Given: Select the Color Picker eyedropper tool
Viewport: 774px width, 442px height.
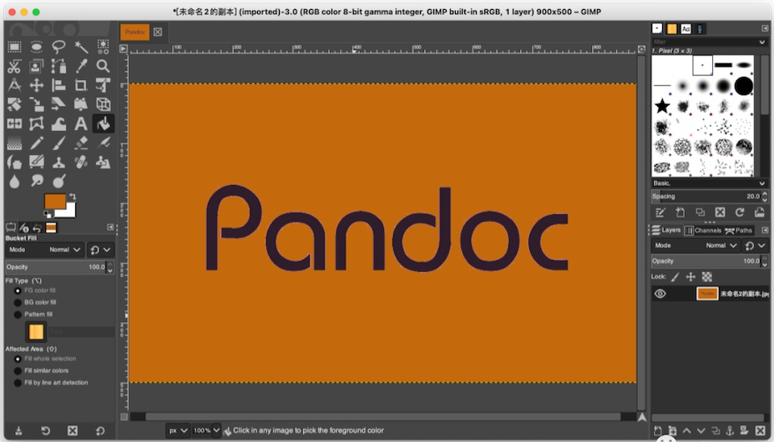Looking at the screenshot, I should (81, 66).
